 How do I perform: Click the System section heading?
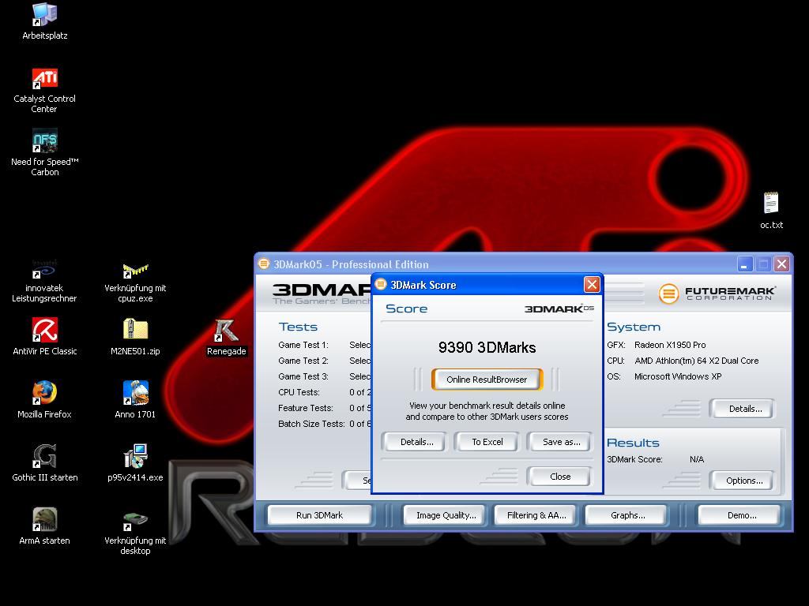pyautogui.click(x=634, y=327)
